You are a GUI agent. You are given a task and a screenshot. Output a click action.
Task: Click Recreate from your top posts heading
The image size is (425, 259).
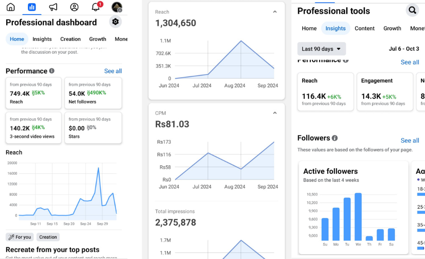pyautogui.click(x=52, y=250)
